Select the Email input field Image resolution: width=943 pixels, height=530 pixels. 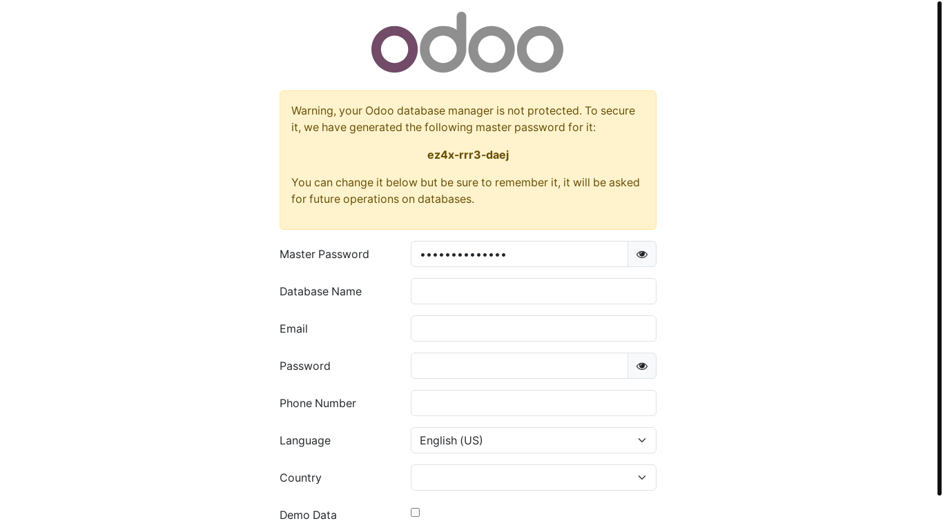(x=533, y=328)
